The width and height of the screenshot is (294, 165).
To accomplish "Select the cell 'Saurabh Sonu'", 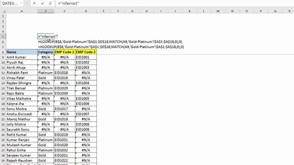I will (22, 129).
